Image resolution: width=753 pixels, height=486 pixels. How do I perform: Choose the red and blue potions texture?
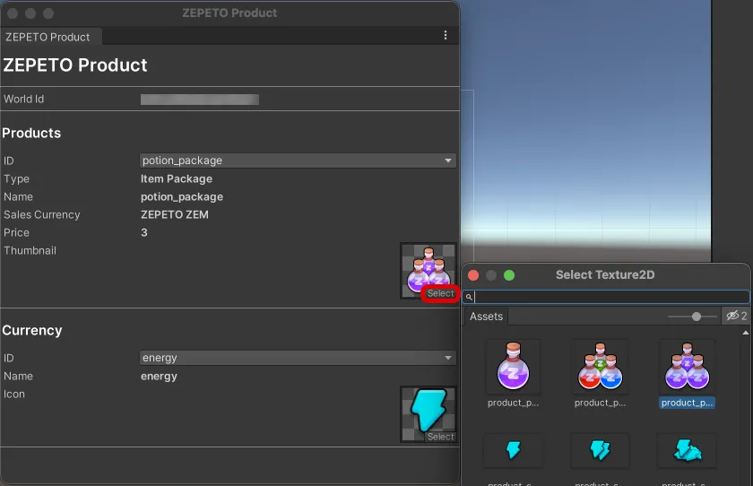click(x=600, y=367)
